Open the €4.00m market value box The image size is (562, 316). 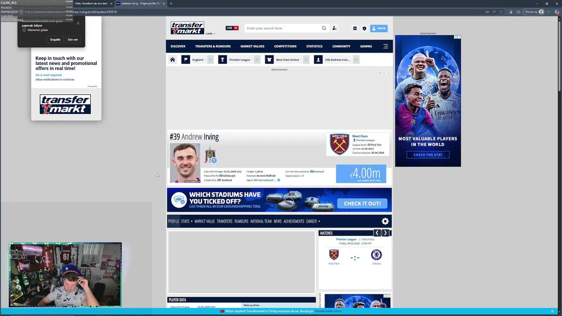tap(361, 174)
